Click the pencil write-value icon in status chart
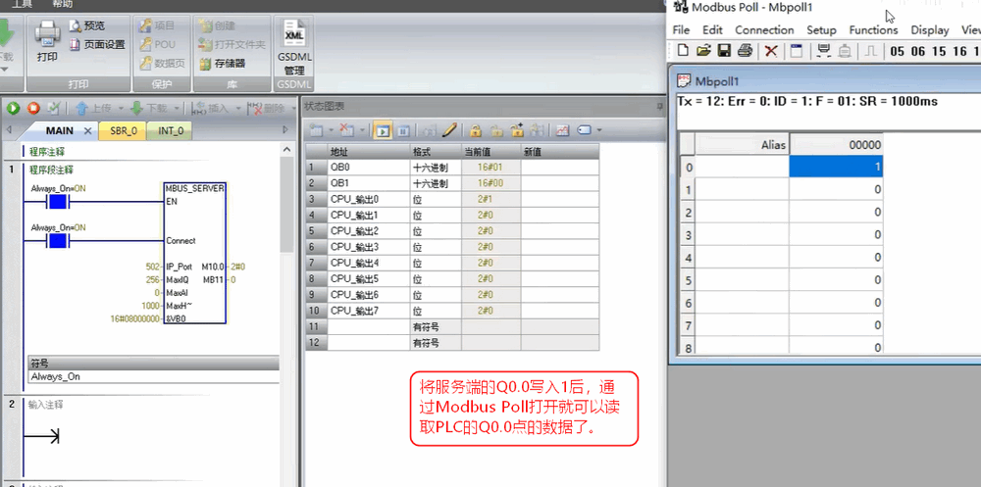This screenshot has width=981, height=487. [449, 129]
